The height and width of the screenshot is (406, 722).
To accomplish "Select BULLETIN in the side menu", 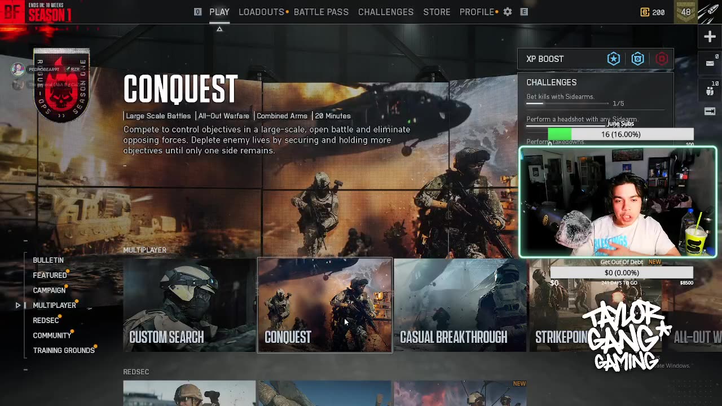I will click(x=48, y=260).
